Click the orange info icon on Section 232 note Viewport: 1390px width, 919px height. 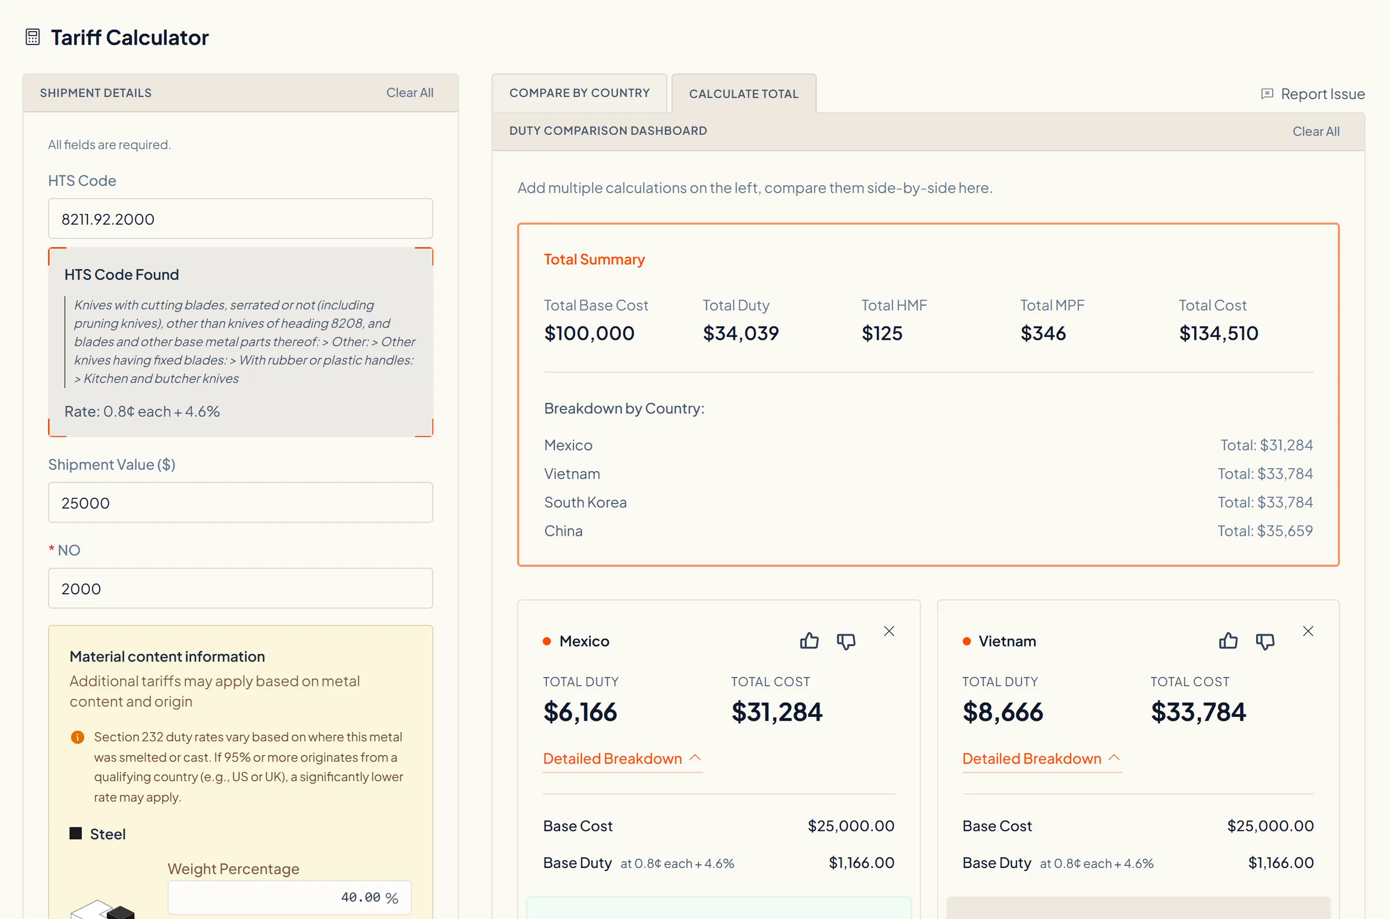click(x=78, y=737)
